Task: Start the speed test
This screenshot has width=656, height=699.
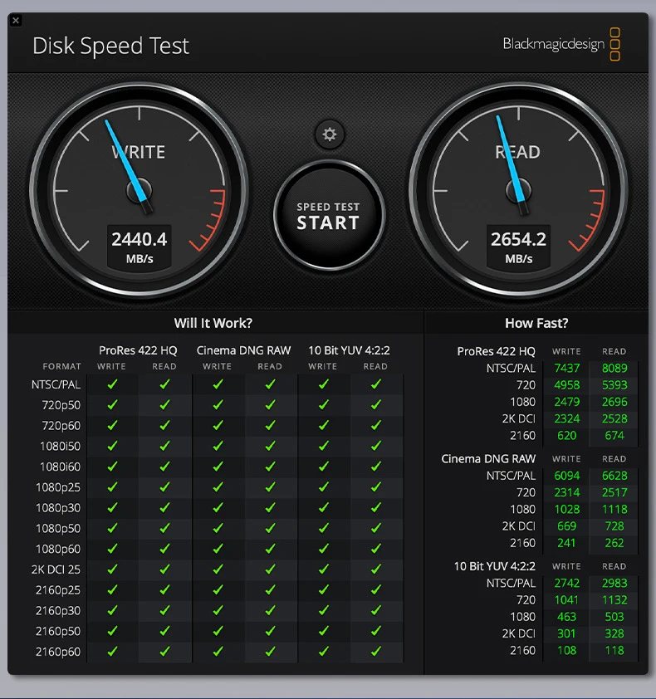Action: [329, 216]
